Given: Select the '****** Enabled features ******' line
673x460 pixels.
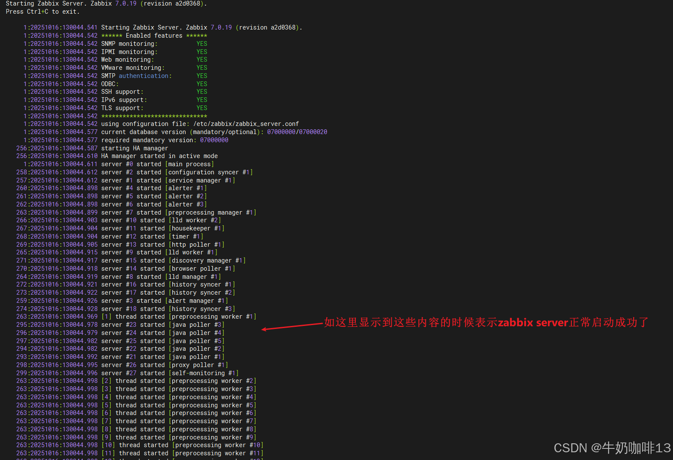Looking at the screenshot, I should (x=115, y=36).
